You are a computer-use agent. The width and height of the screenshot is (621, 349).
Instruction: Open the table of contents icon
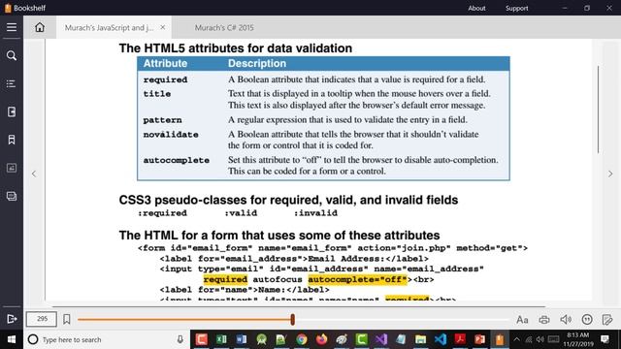tap(12, 83)
